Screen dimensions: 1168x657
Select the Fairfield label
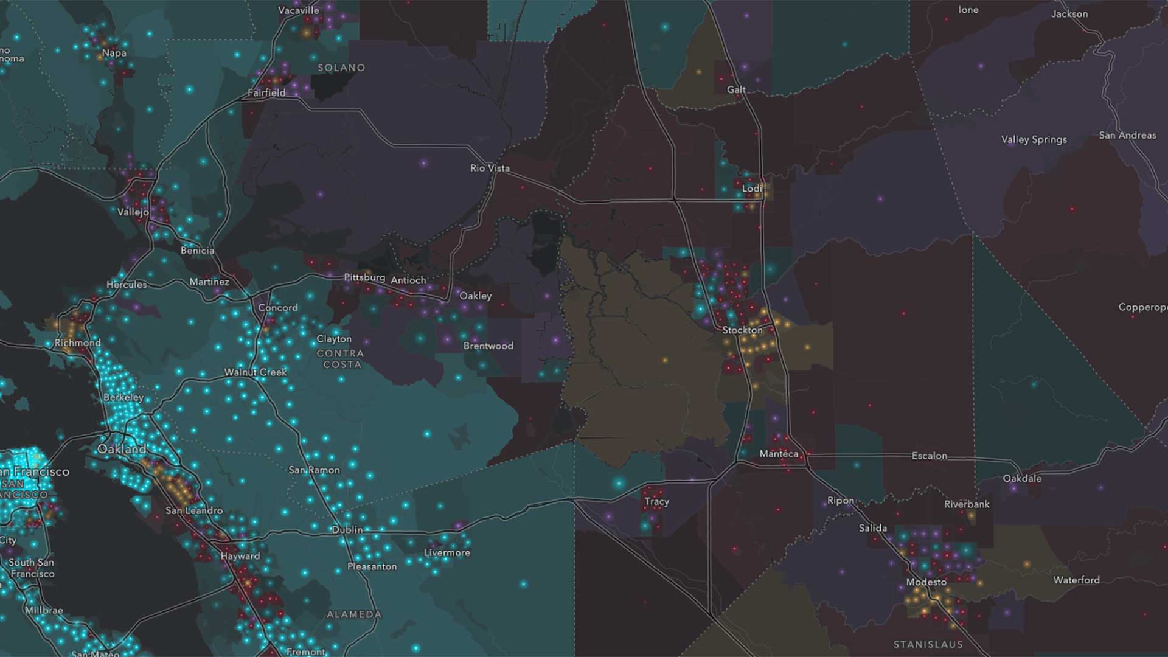pos(266,92)
